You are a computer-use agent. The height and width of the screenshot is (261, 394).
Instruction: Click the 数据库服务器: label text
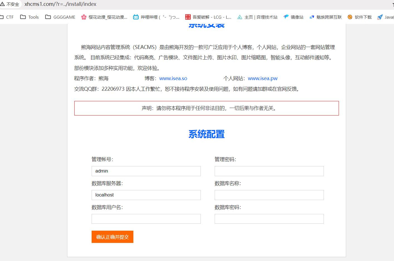click(x=107, y=183)
